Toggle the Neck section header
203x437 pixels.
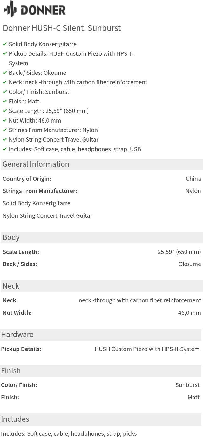[102, 286]
